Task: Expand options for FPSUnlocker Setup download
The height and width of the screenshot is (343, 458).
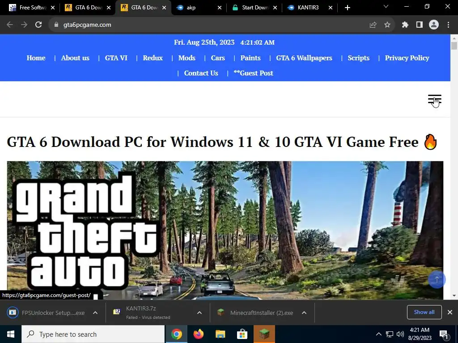Action: point(95,313)
